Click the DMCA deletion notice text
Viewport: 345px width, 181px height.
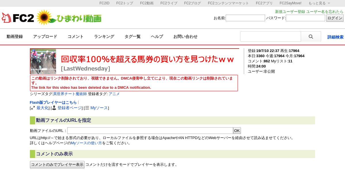pyautogui.click(x=134, y=83)
